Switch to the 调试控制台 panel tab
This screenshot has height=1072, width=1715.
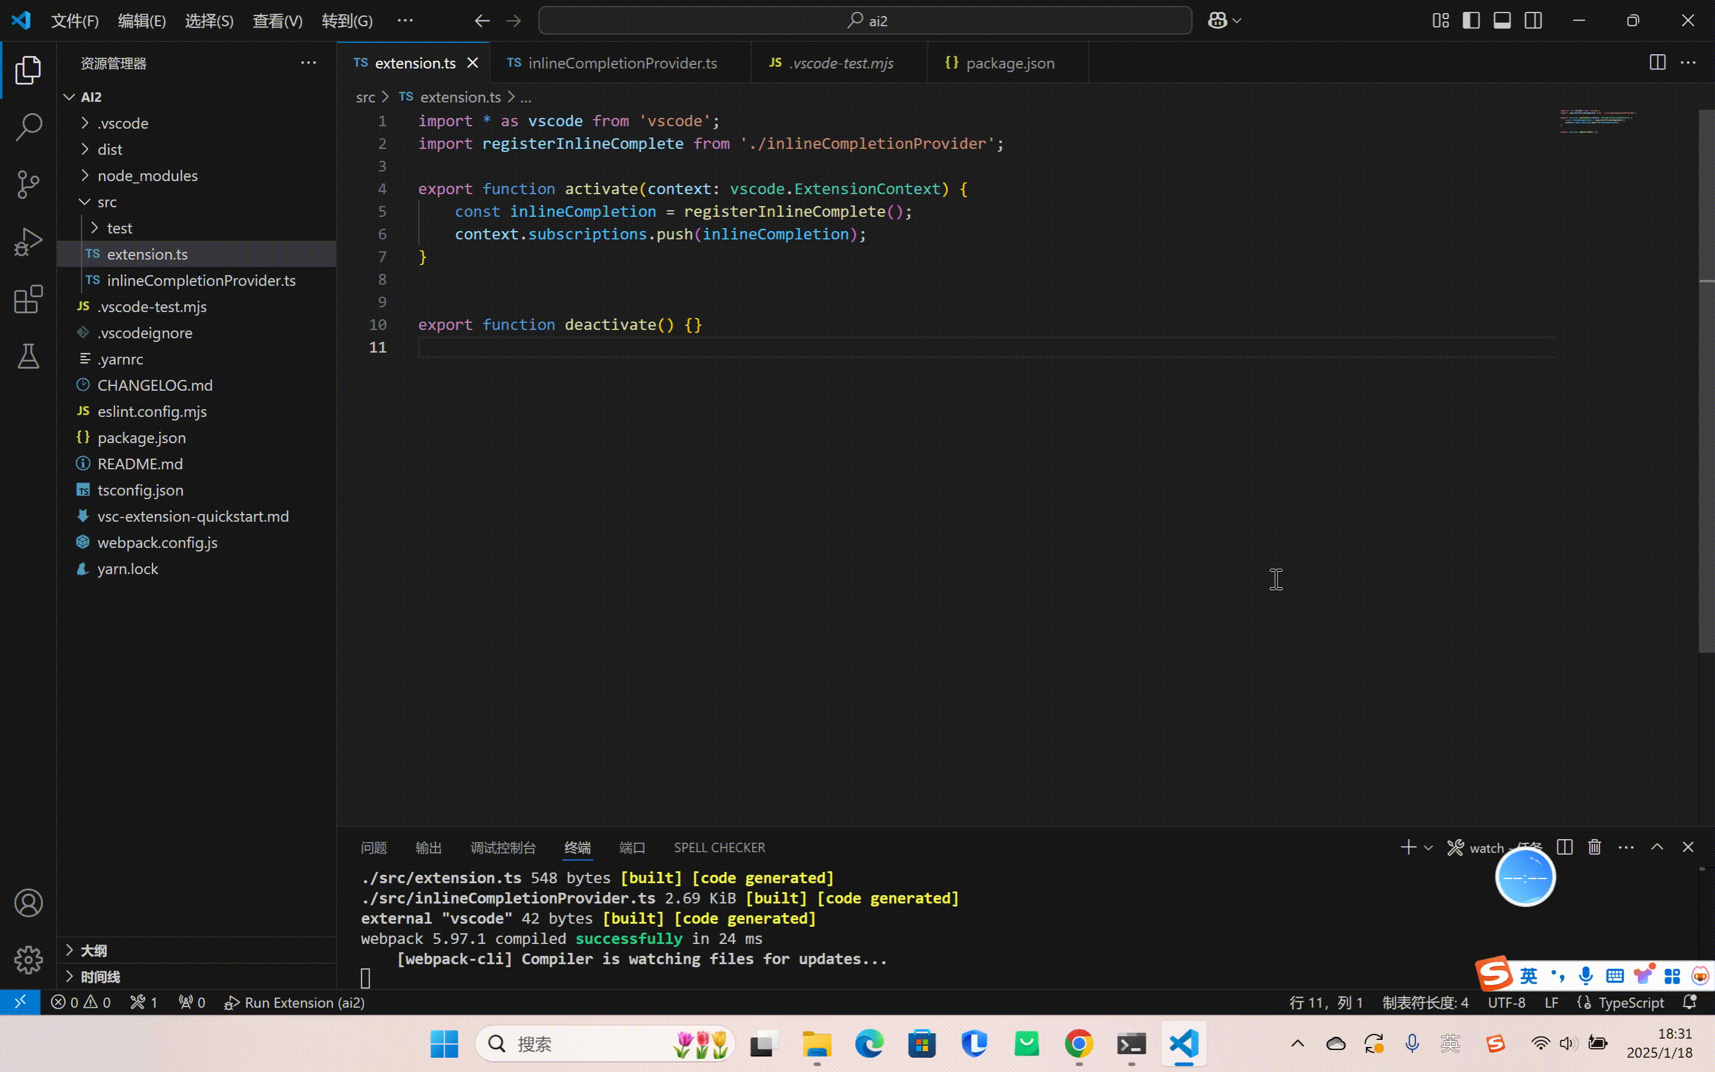point(503,847)
